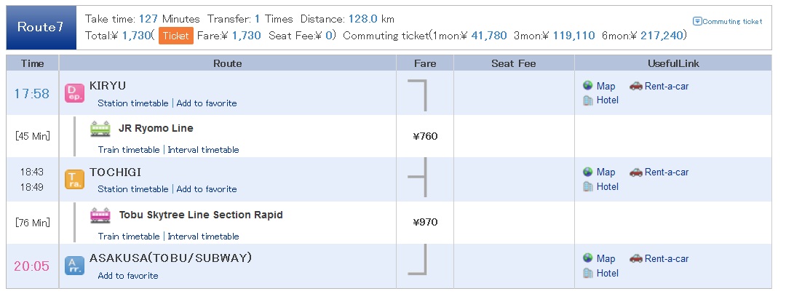The width and height of the screenshot is (786, 294).
Task: Click the pink train icon for Tobu Skytree Line
Action: coord(100,215)
